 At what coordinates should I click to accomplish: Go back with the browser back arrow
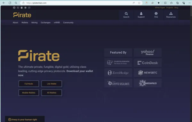pyautogui.click(x=4, y=3)
